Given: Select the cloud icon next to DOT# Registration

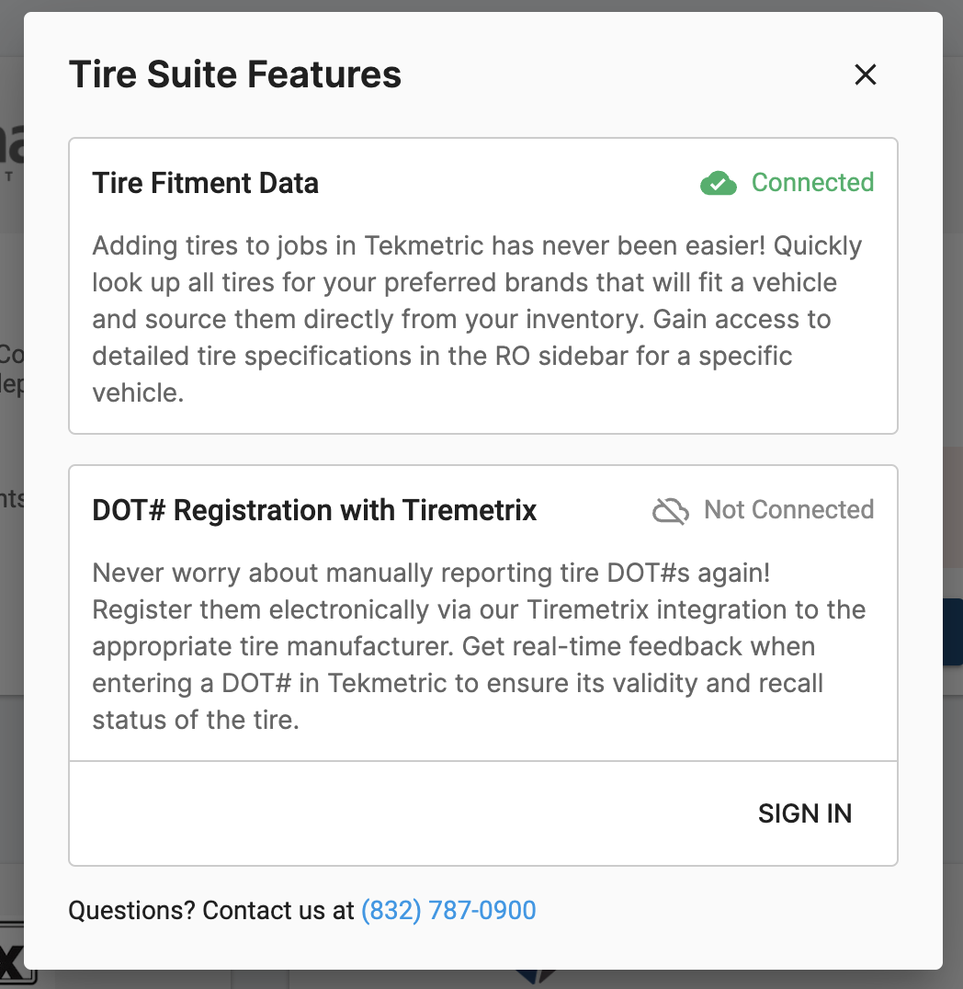Looking at the screenshot, I should tap(670, 510).
